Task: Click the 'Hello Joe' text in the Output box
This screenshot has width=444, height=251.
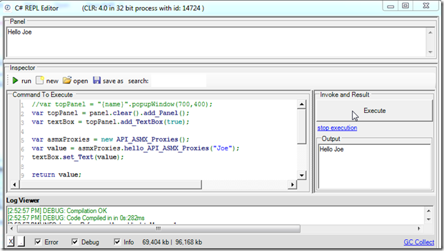Action: [x=332, y=149]
